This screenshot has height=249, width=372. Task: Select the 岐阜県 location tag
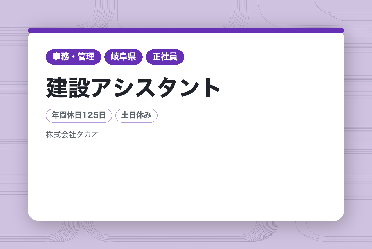[124, 57]
